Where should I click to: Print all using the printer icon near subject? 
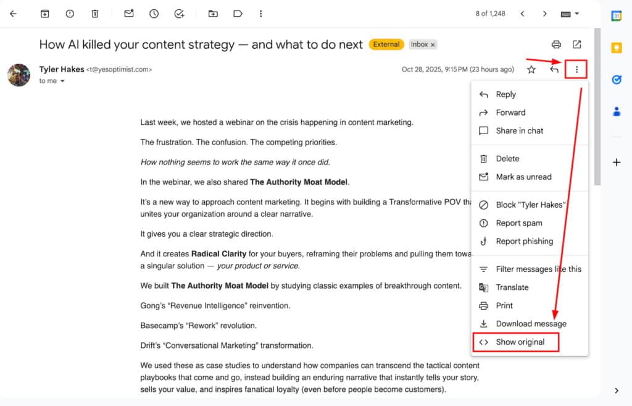[556, 44]
